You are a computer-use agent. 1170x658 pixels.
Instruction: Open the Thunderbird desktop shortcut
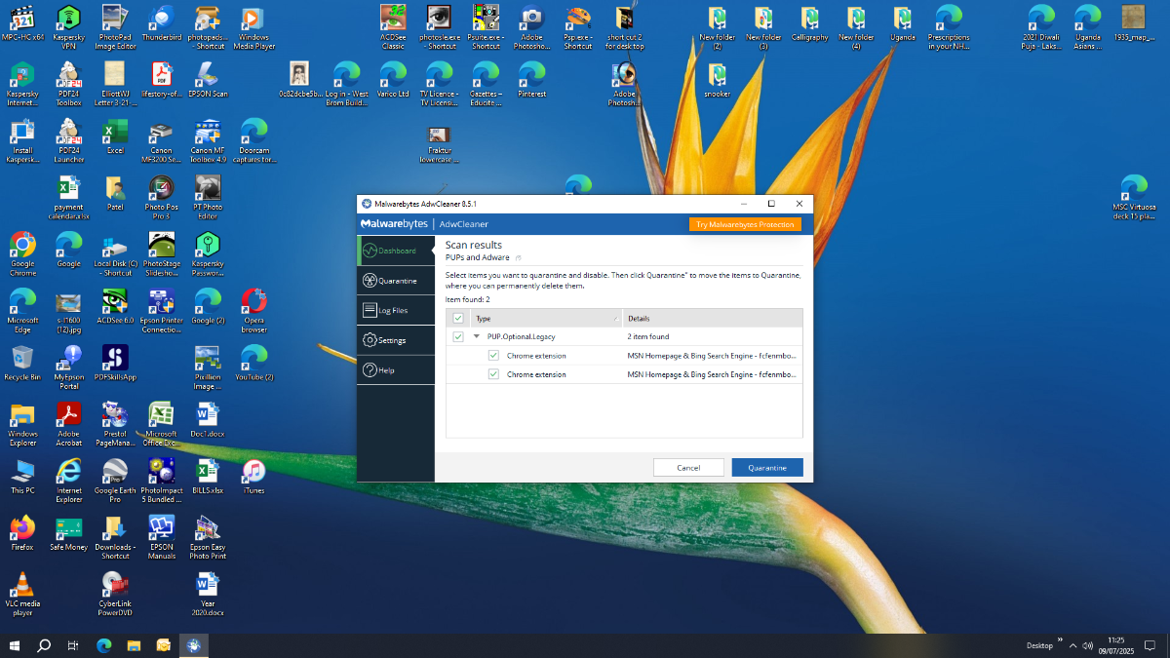click(x=162, y=24)
